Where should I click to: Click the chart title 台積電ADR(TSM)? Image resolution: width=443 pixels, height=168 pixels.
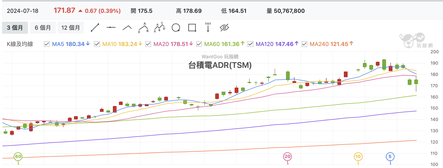click(220, 65)
